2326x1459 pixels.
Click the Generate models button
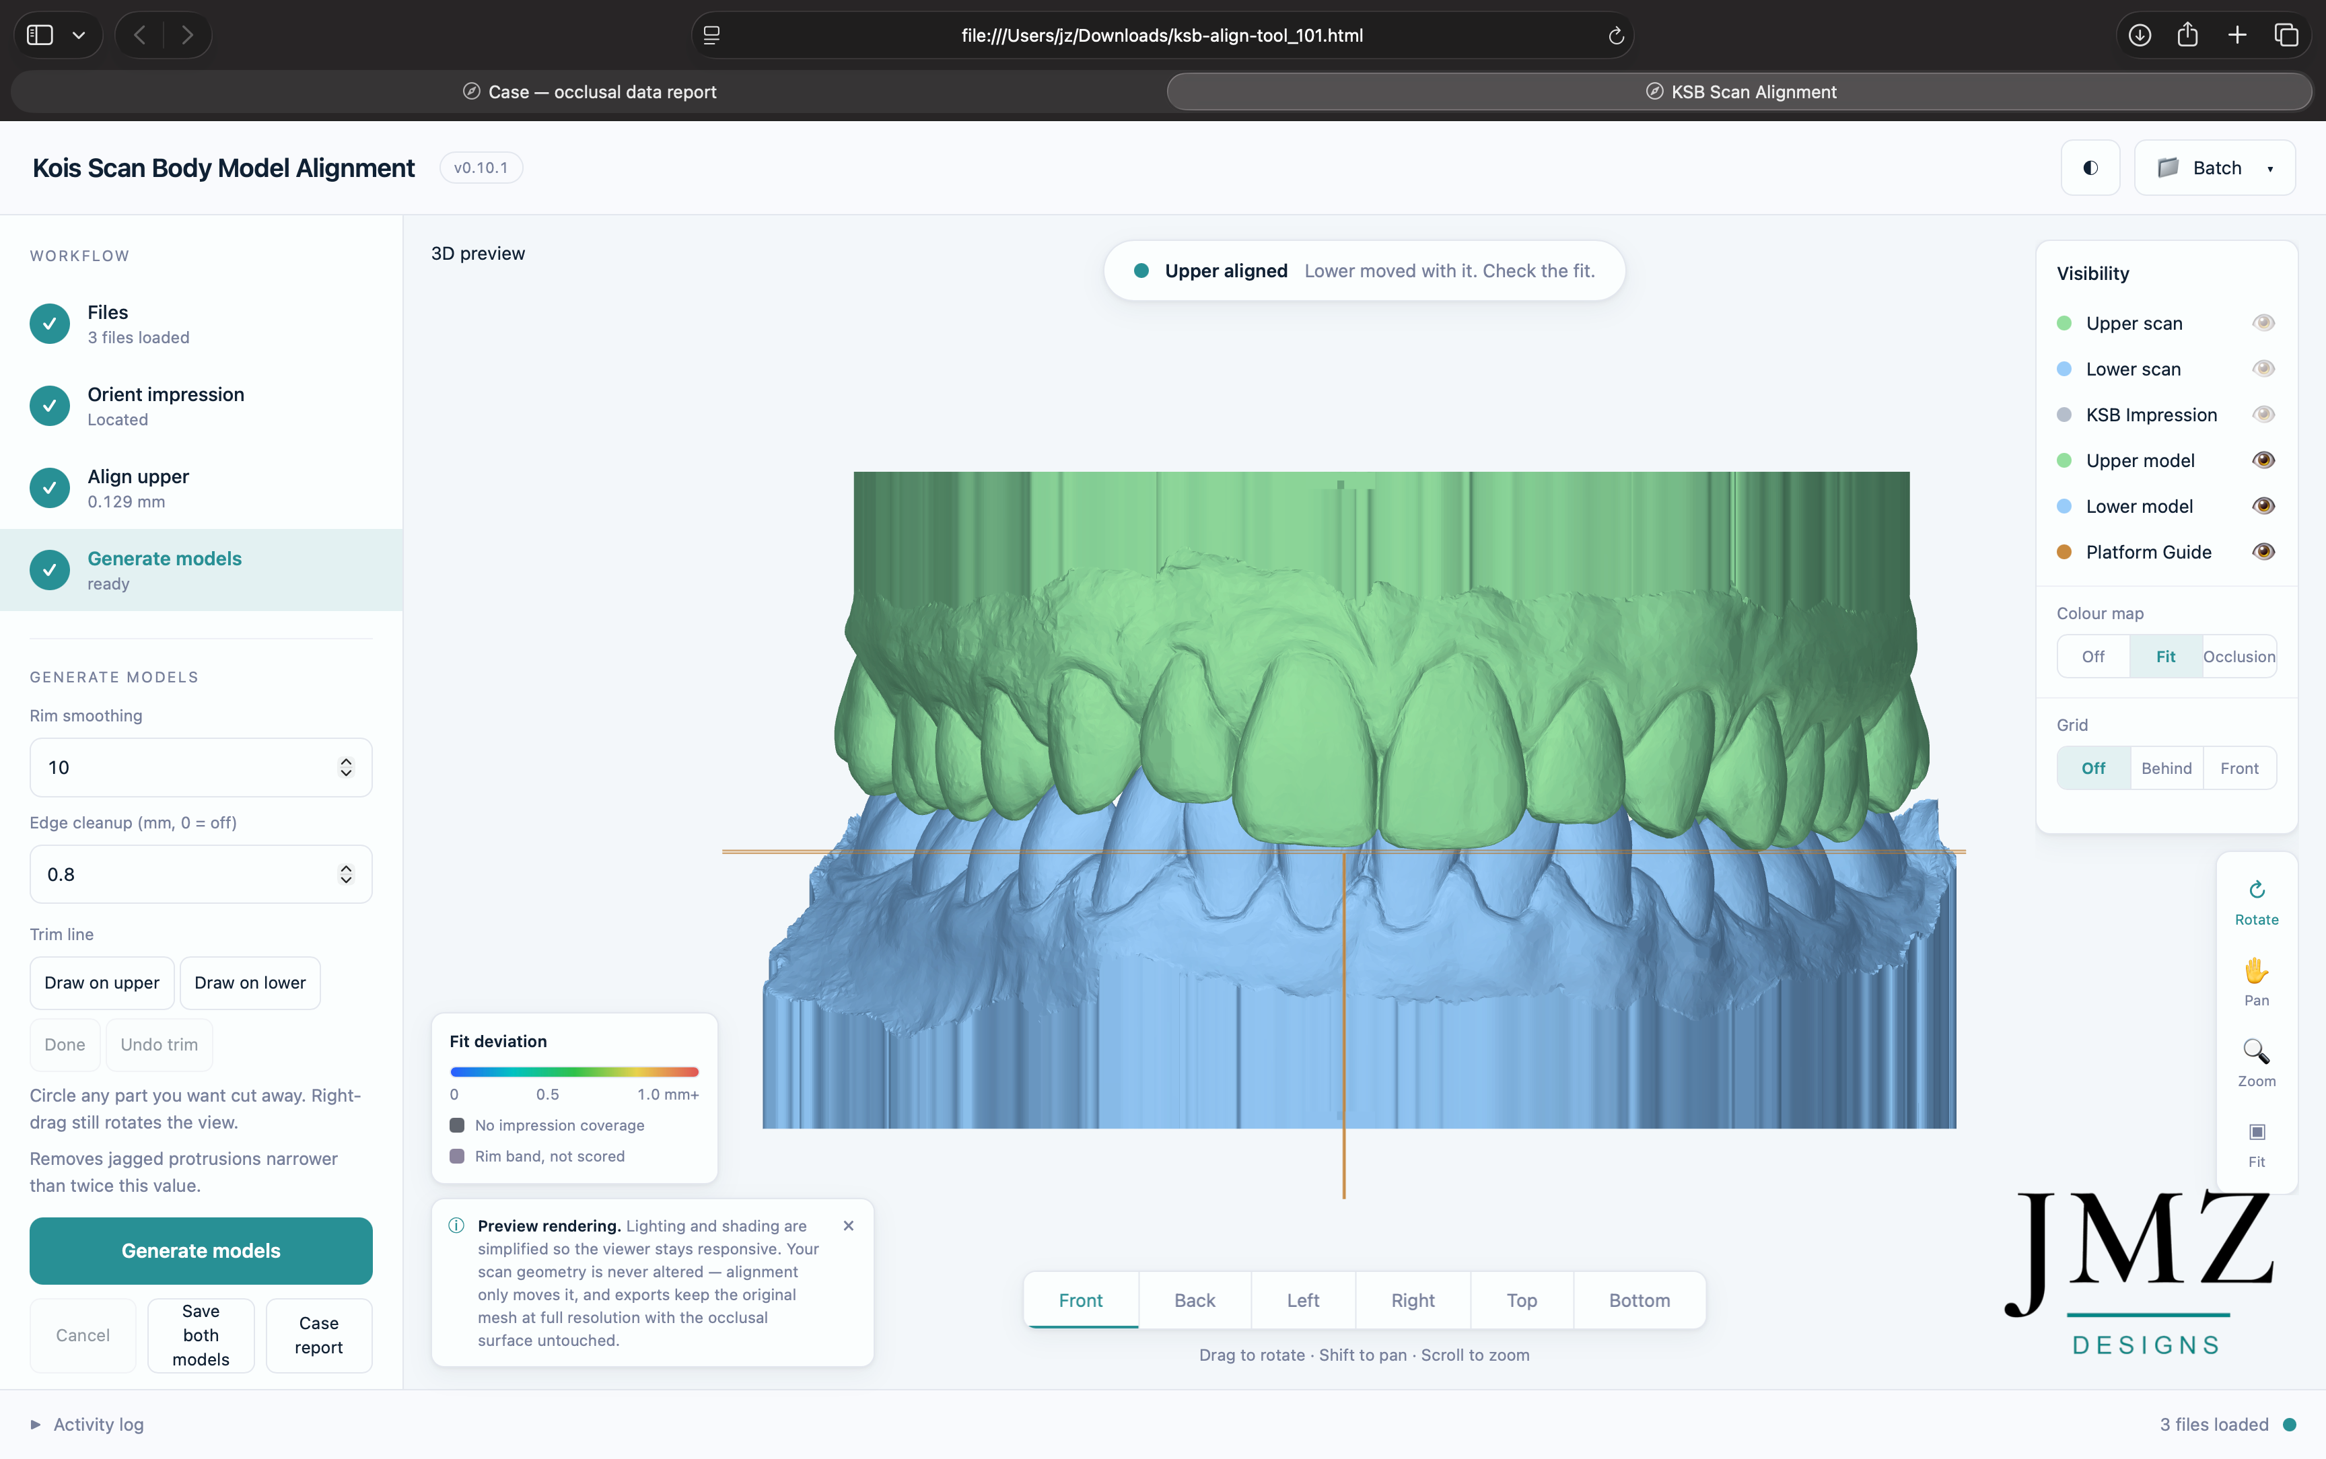201,1250
